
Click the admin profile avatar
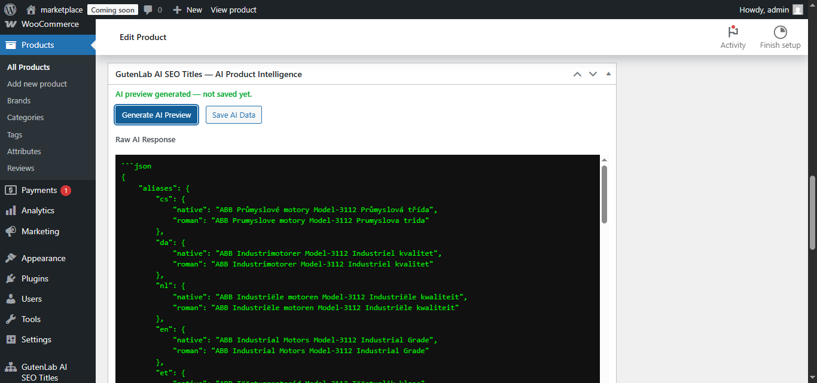point(797,9)
